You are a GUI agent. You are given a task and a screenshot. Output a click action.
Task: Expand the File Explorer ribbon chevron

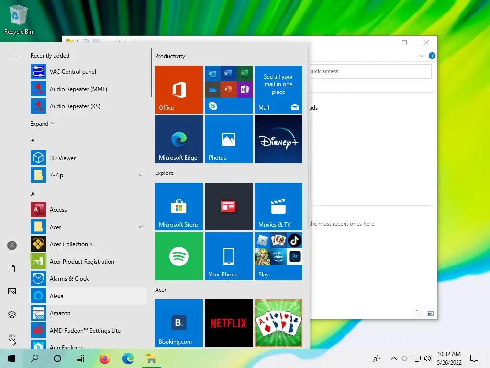click(421, 56)
